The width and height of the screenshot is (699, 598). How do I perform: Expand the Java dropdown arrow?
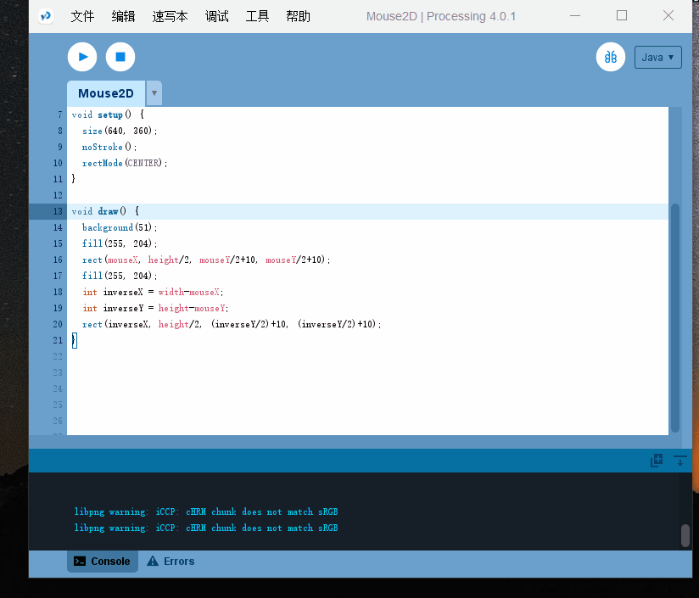(673, 57)
